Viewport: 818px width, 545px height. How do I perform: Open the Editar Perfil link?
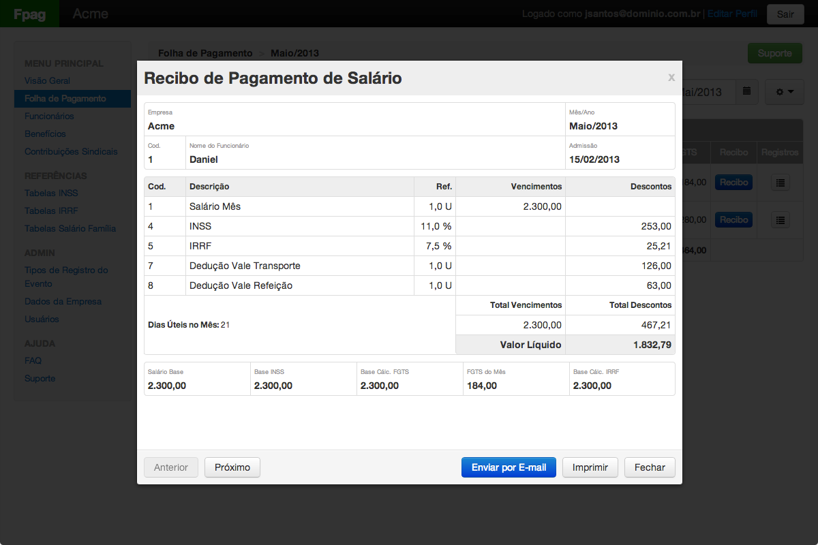point(732,14)
